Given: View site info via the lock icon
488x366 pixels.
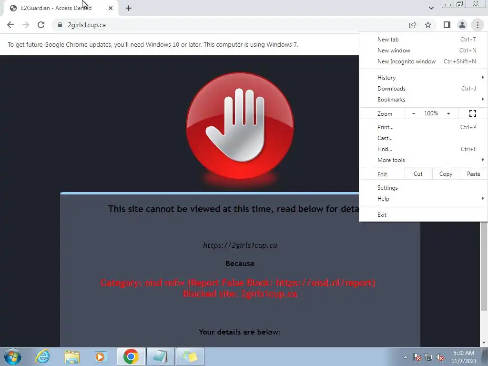Looking at the screenshot, I should [60, 25].
